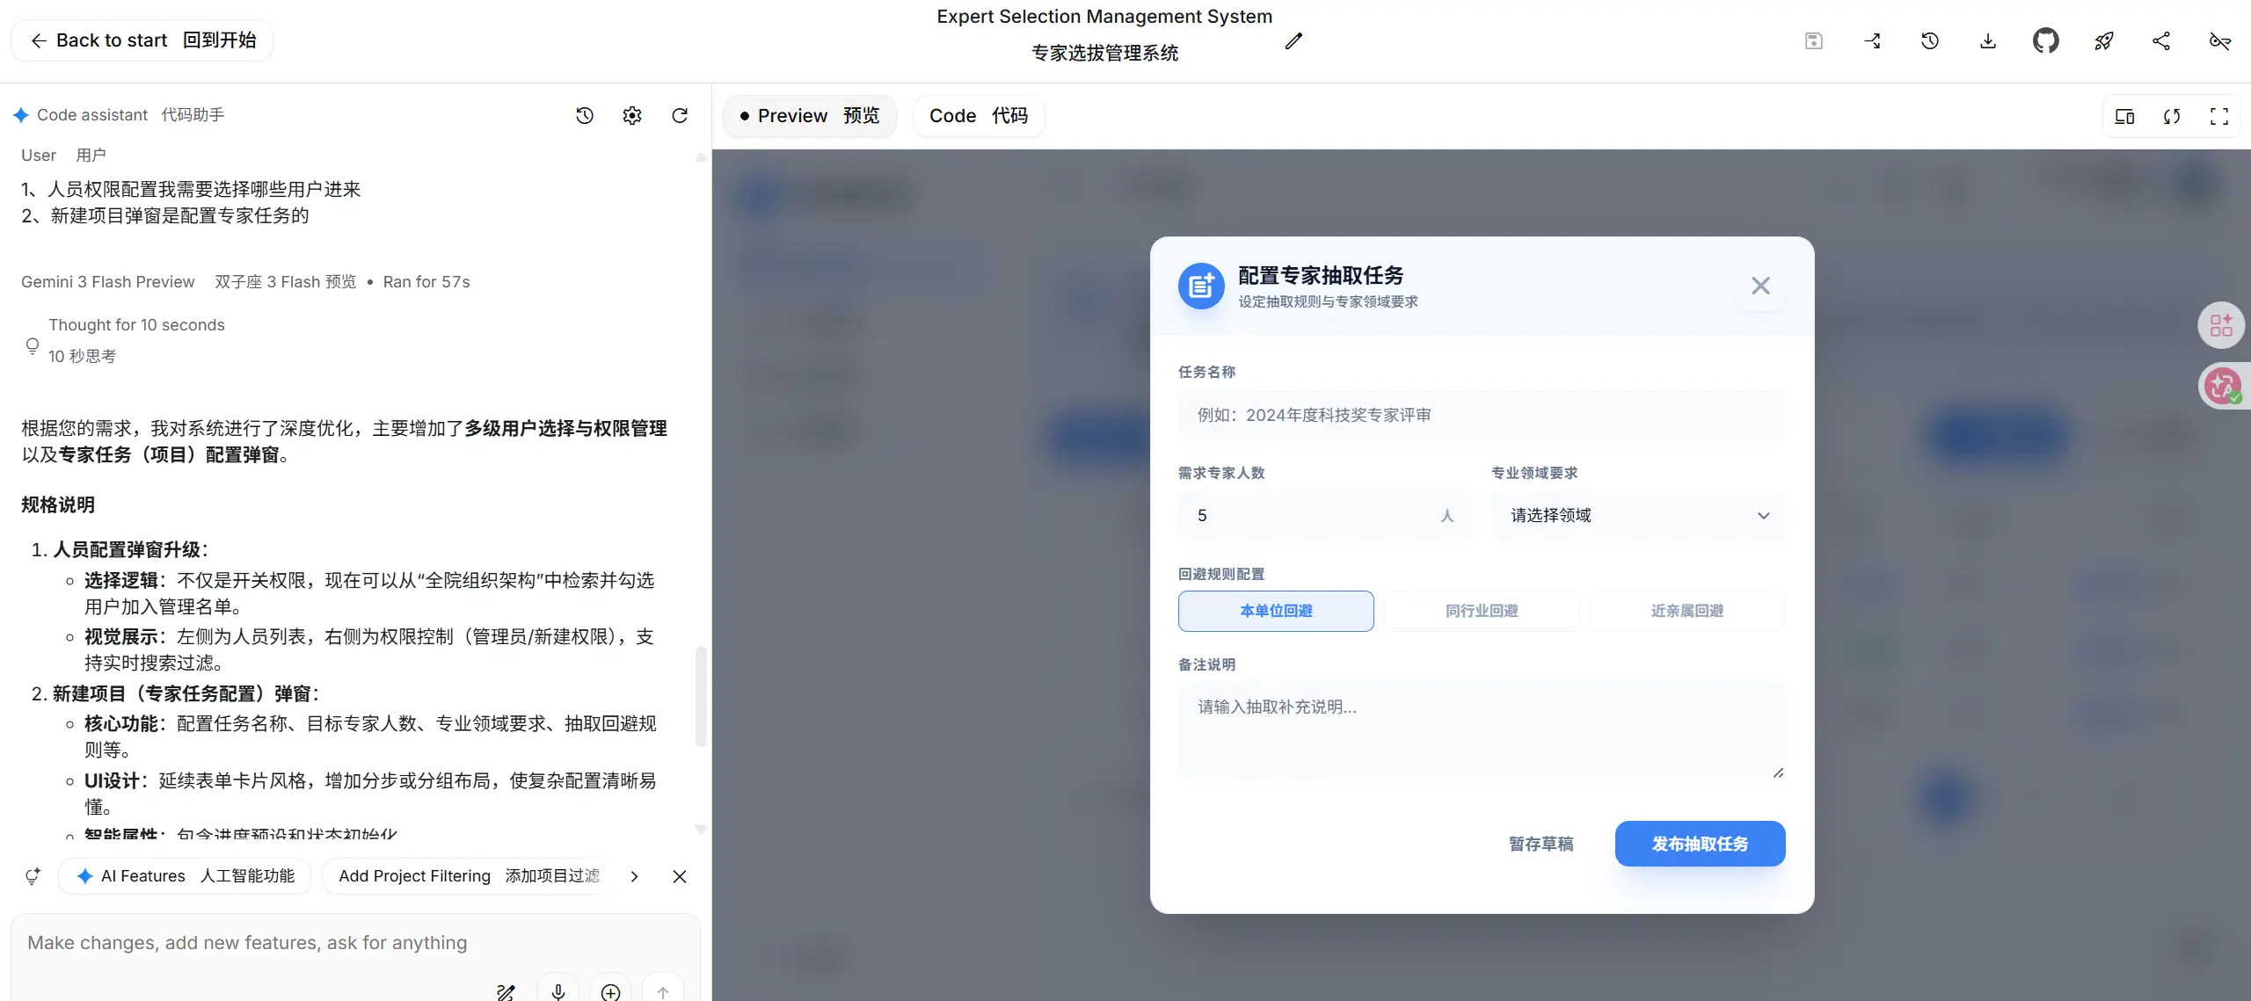Click the 任务名称 input field
Viewport: 2251px width, 1001px height.
[x=1481, y=415]
